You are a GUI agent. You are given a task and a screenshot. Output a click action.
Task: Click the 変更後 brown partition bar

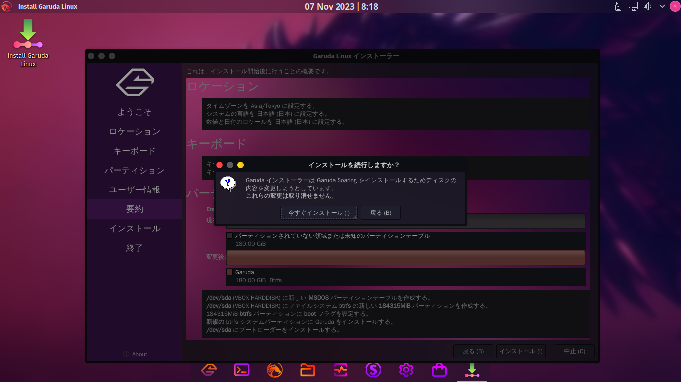(406, 257)
